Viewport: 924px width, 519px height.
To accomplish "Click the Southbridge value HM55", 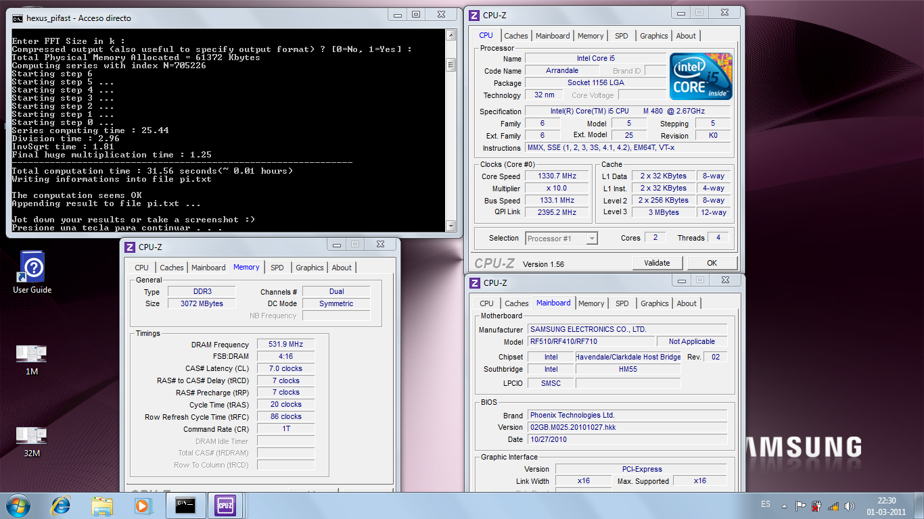I will [x=628, y=370].
